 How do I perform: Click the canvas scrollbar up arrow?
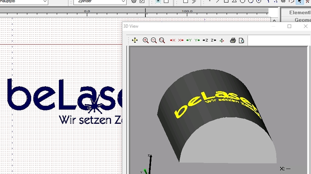274,21
